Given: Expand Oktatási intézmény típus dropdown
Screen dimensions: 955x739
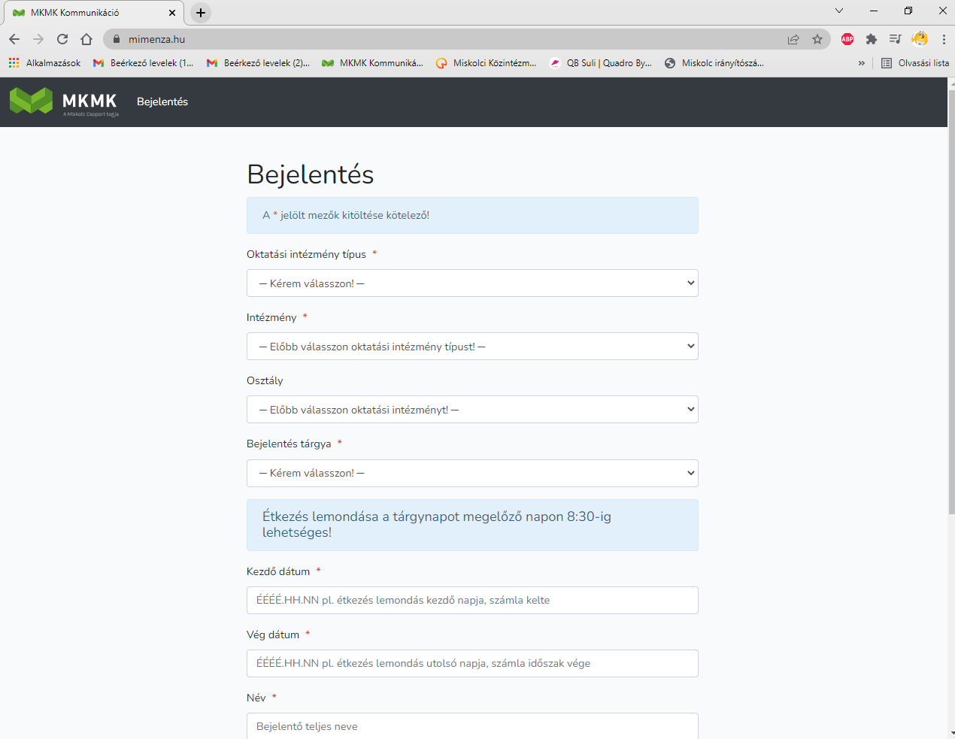Looking at the screenshot, I should (x=472, y=283).
